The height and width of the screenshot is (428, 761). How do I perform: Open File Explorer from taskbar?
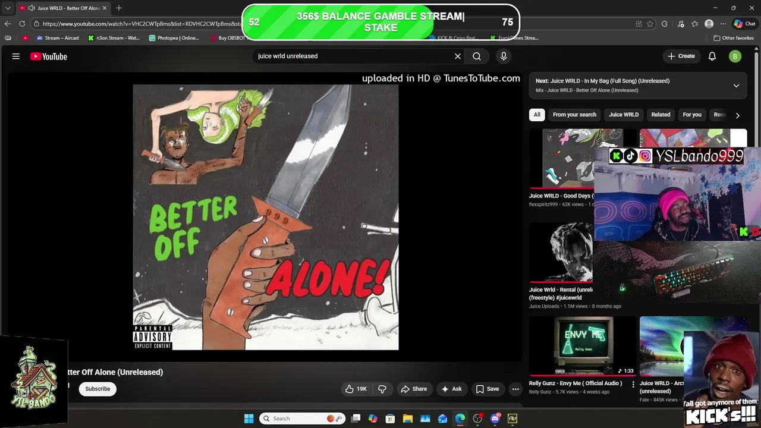(x=408, y=418)
